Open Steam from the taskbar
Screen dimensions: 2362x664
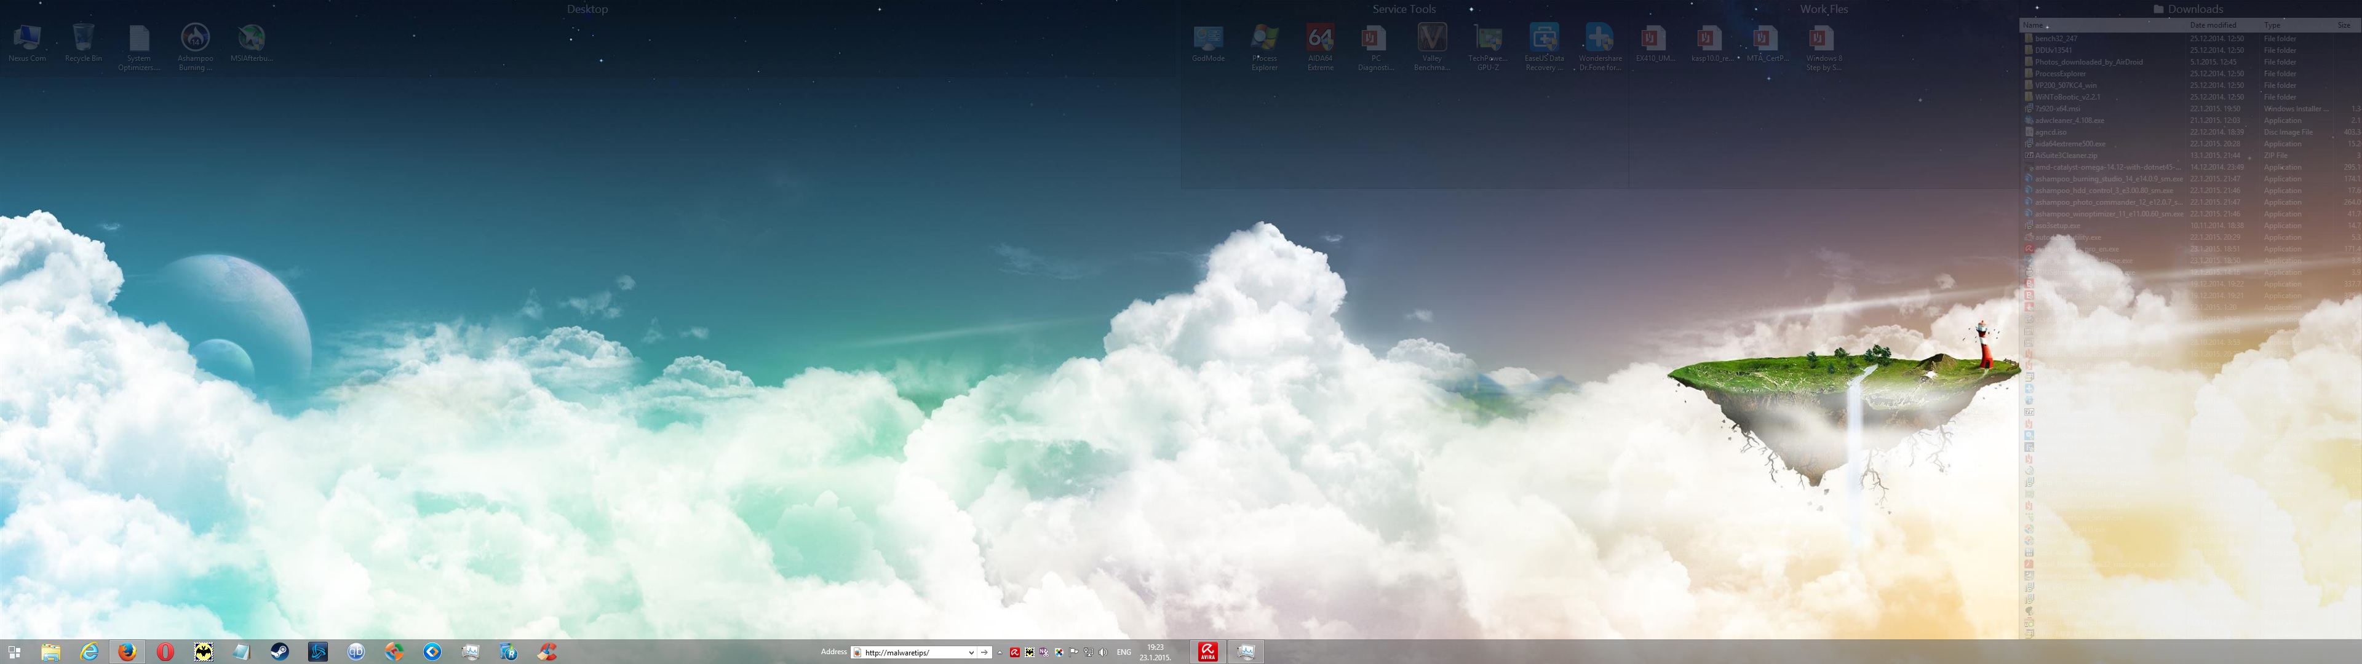click(x=280, y=651)
